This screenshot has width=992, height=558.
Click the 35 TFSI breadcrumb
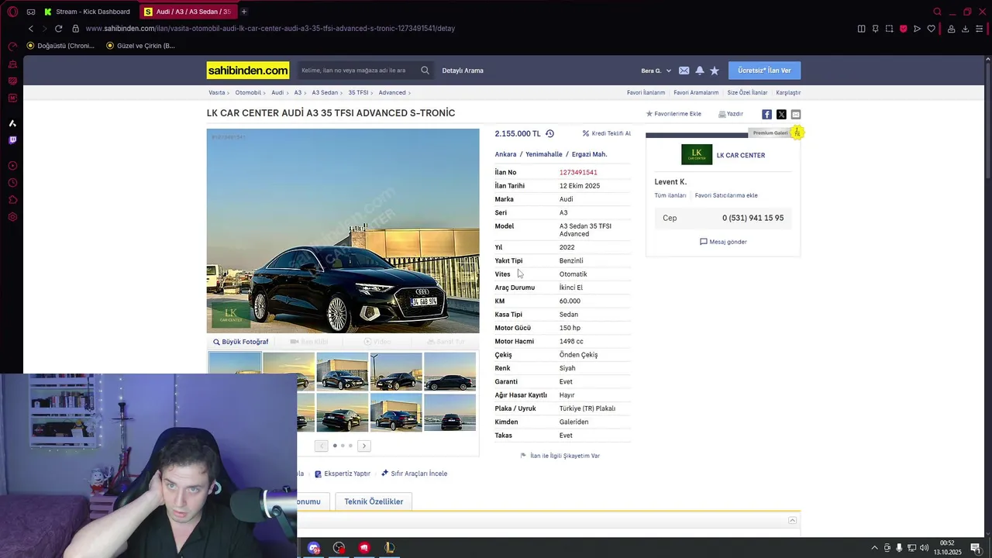pyautogui.click(x=358, y=92)
